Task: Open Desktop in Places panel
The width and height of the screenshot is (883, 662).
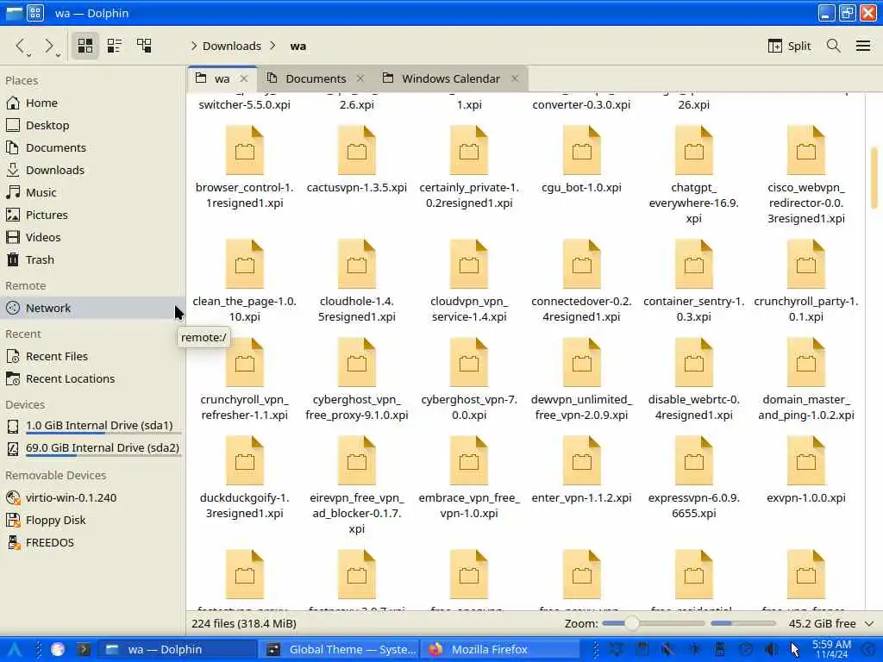Action: pos(92,126)
